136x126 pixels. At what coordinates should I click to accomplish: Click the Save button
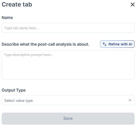[68, 119]
